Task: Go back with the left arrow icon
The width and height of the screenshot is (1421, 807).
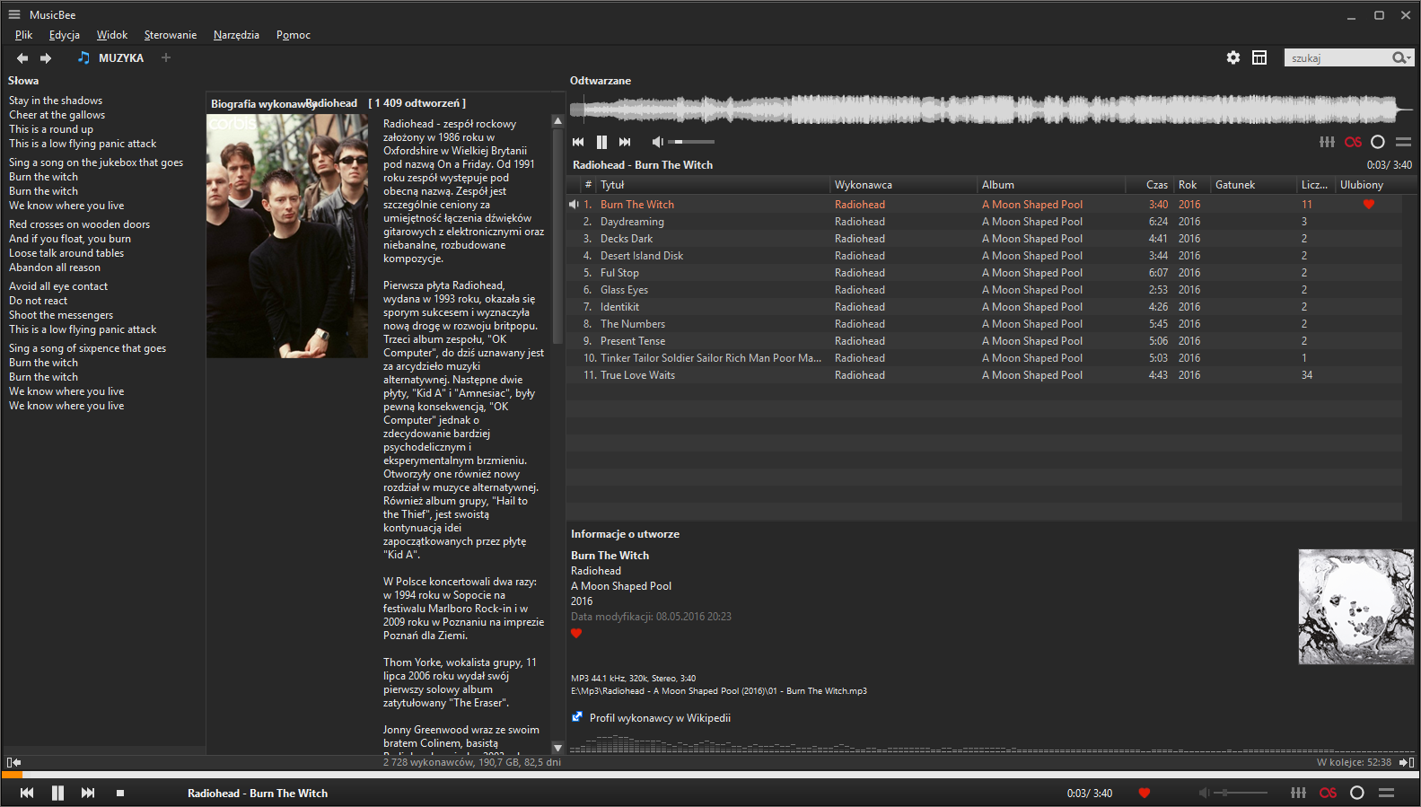Action: coord(22,58)
